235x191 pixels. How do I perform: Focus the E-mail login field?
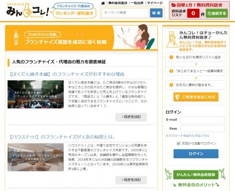202,120
